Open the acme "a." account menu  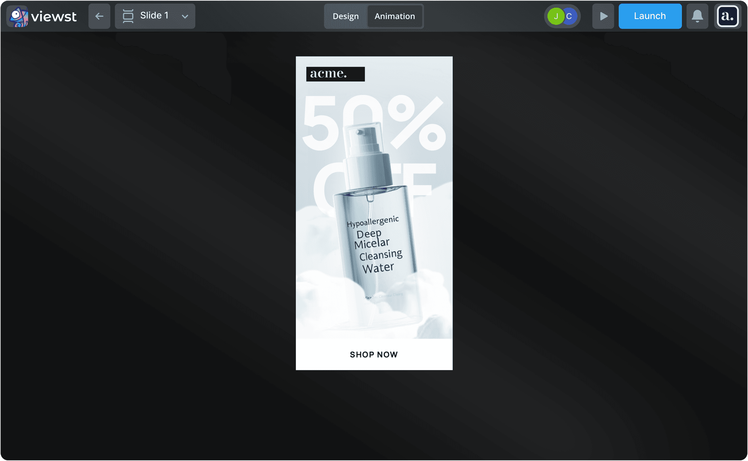[727, 16]
